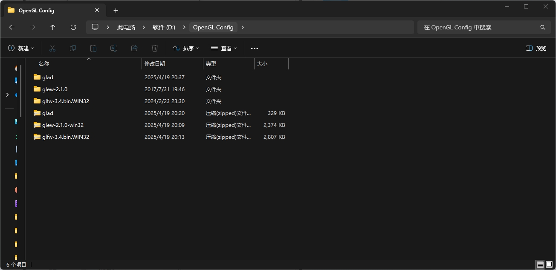
Task: Close the OpenGL Config tab
Action: (97, 10)
